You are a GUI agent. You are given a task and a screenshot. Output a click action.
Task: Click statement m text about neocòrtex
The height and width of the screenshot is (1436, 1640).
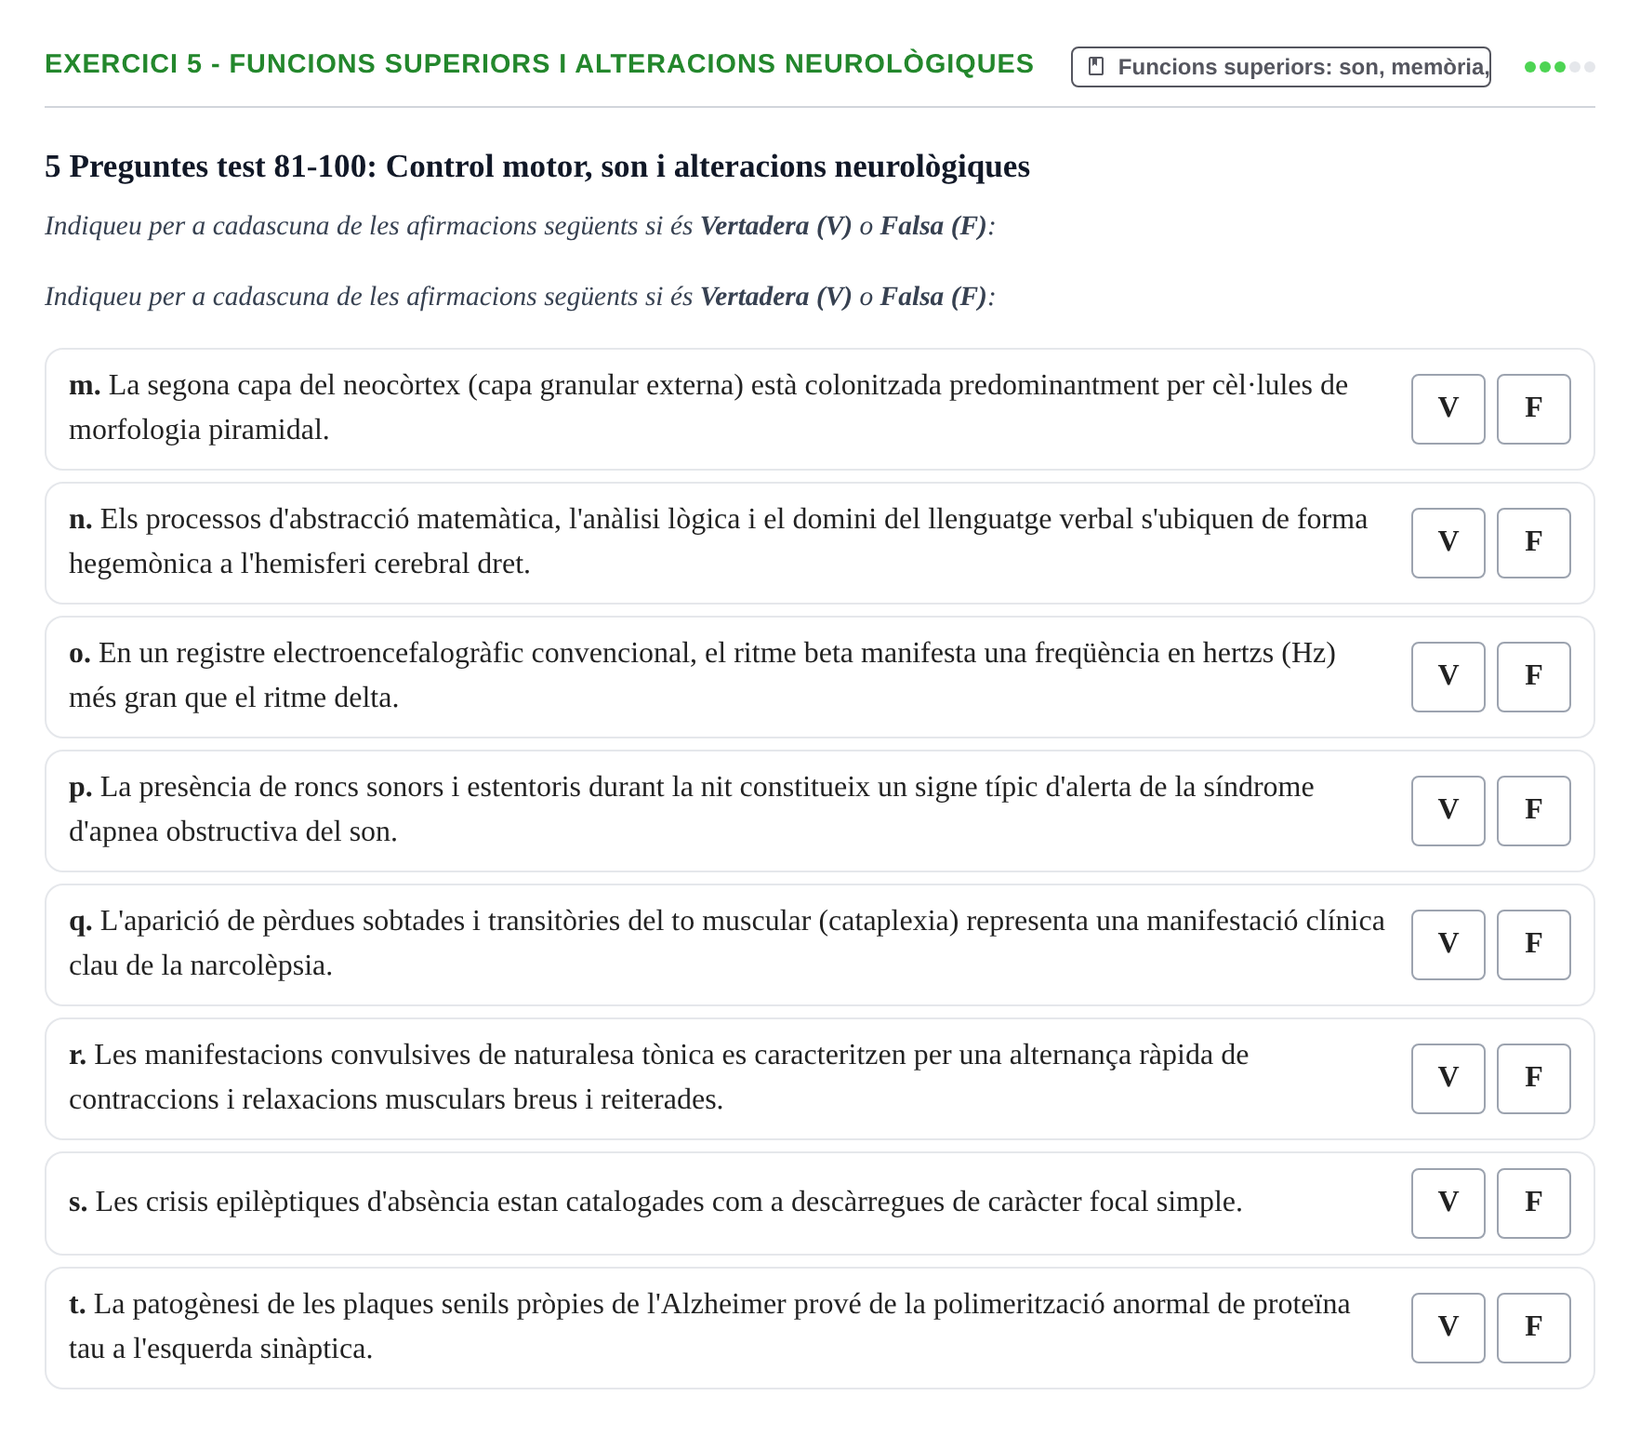tap(708, 407)
